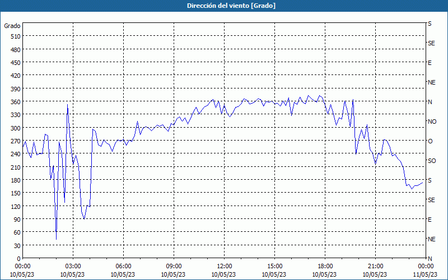The width and height of the screenshot is (448, 280).
Task: Select the 'E' compass label level with 90
Action: pos(430,220)
